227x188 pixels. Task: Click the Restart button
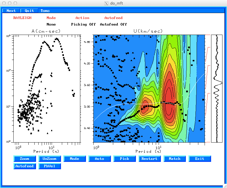(150, 158)
